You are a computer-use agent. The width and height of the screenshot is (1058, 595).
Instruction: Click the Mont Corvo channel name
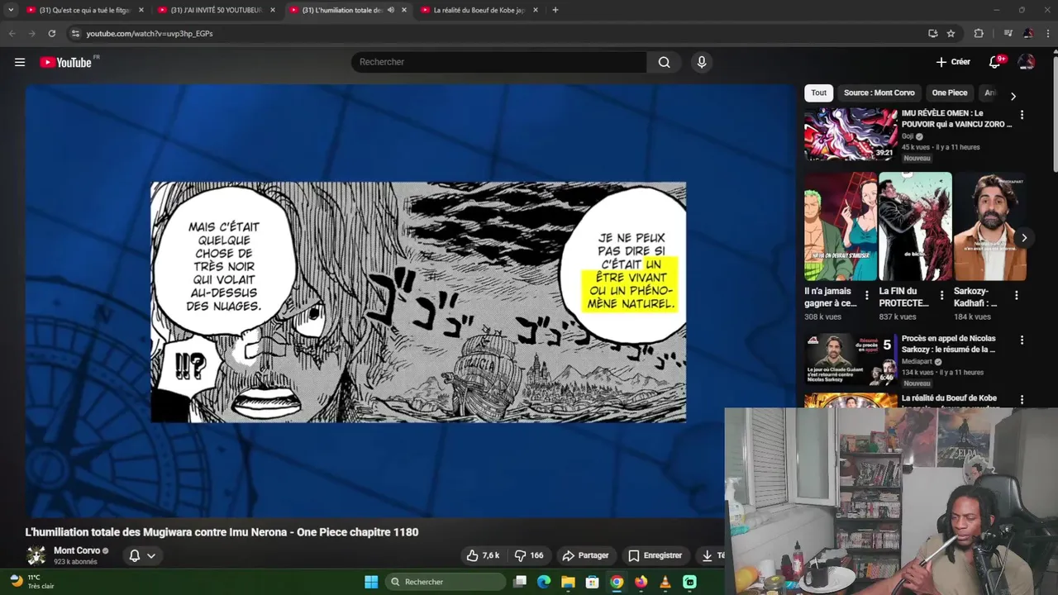[x=77, y=550]
